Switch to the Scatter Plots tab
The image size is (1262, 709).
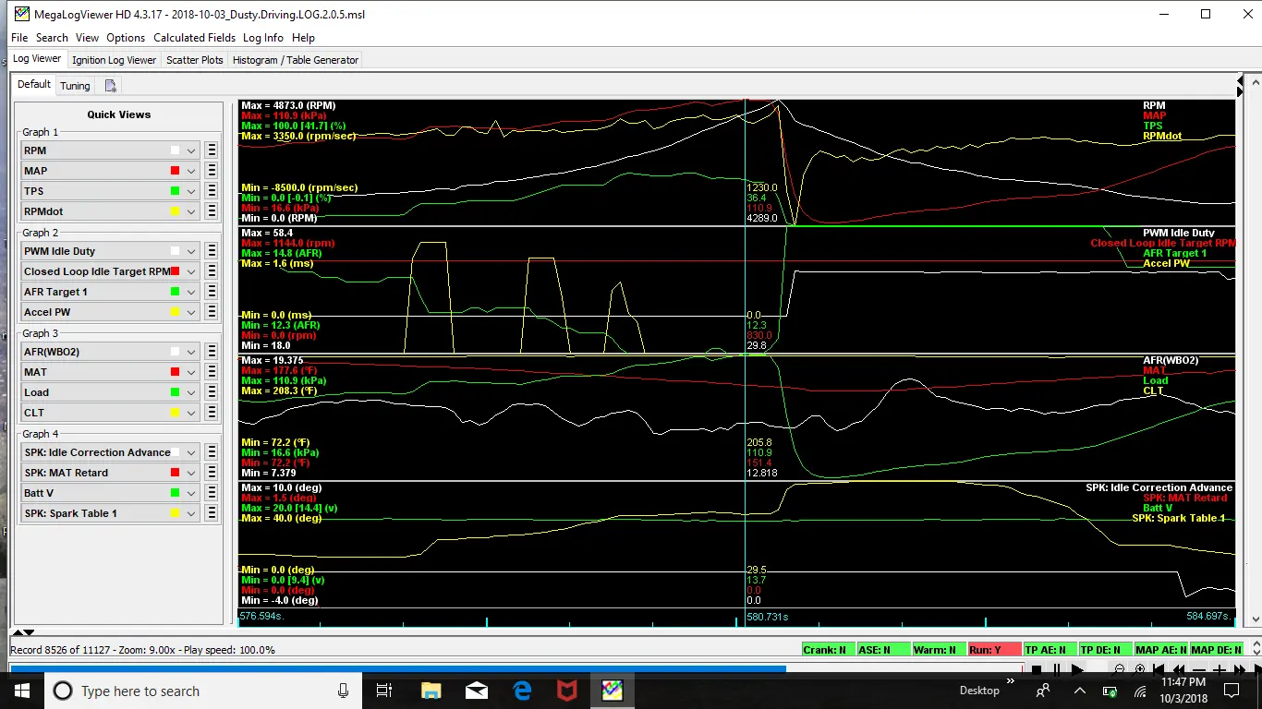[195, 60]
